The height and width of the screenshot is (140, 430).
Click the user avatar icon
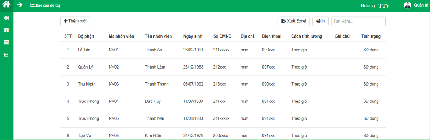407,5
